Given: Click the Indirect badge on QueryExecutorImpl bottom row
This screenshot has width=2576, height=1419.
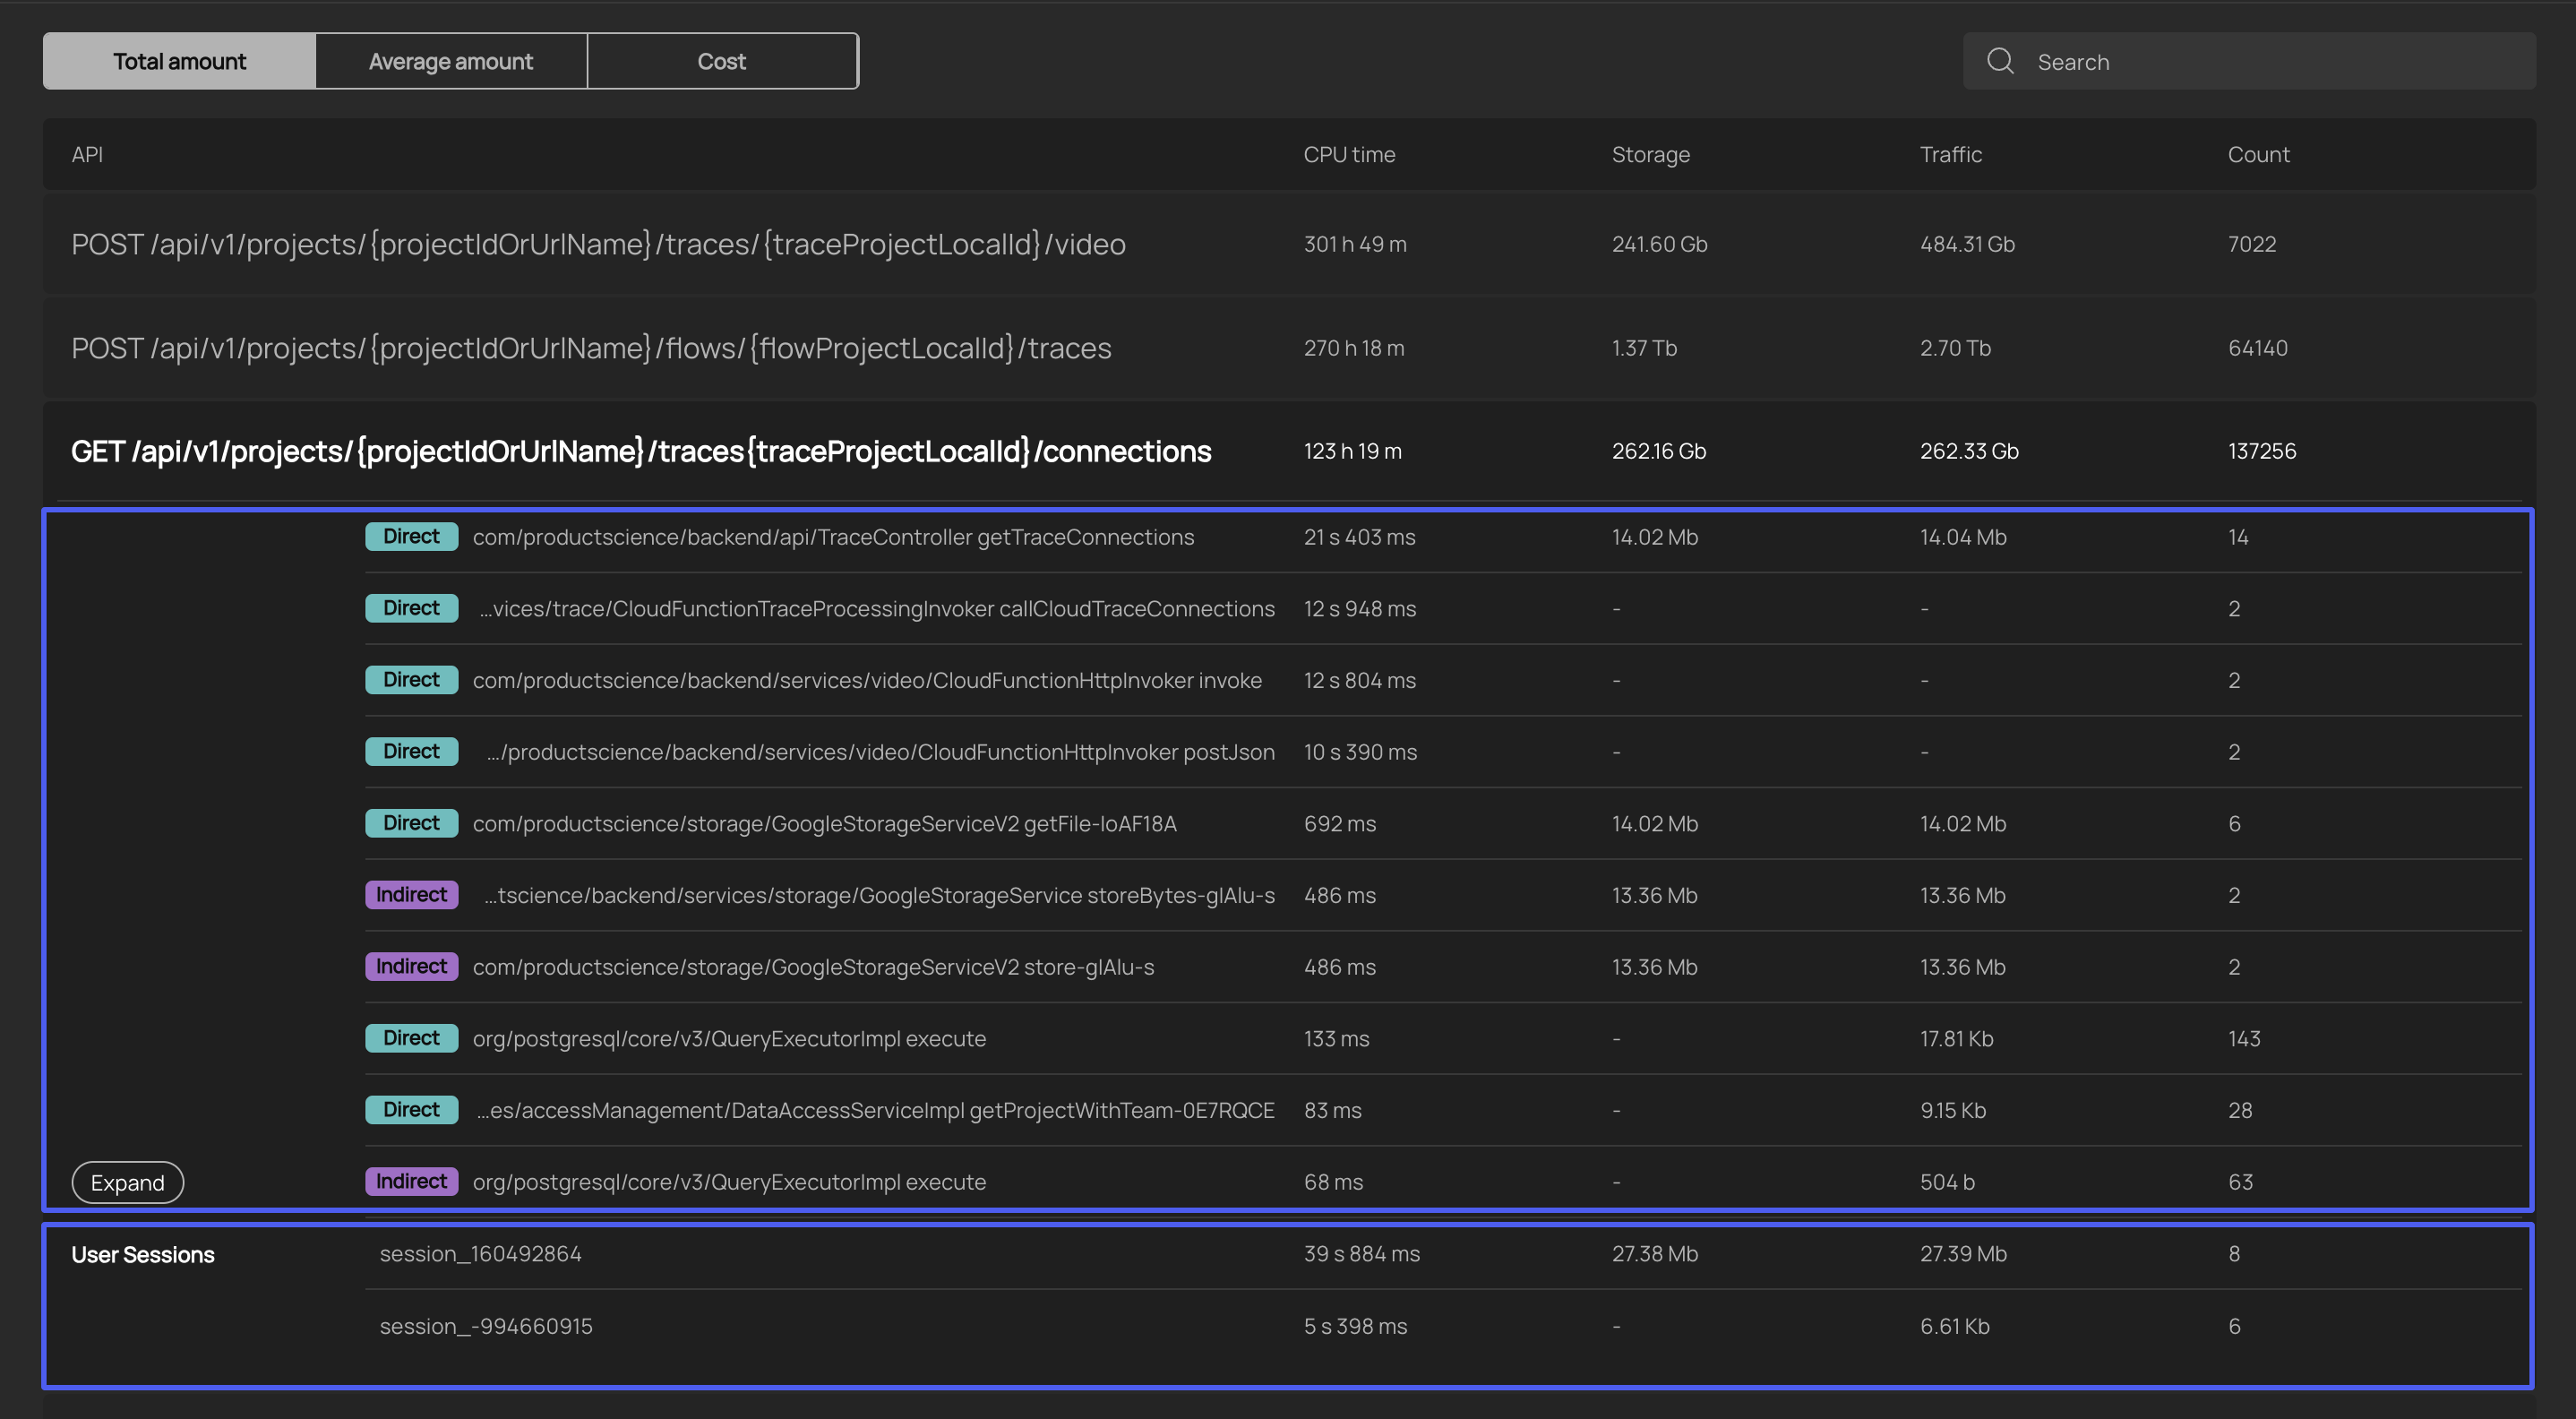Looking at the screenshot, I should (408, 1182).
